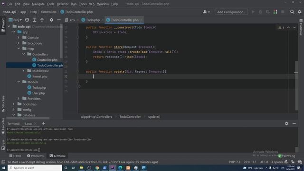
Task: Add a new terminal session
Action: 44,123
